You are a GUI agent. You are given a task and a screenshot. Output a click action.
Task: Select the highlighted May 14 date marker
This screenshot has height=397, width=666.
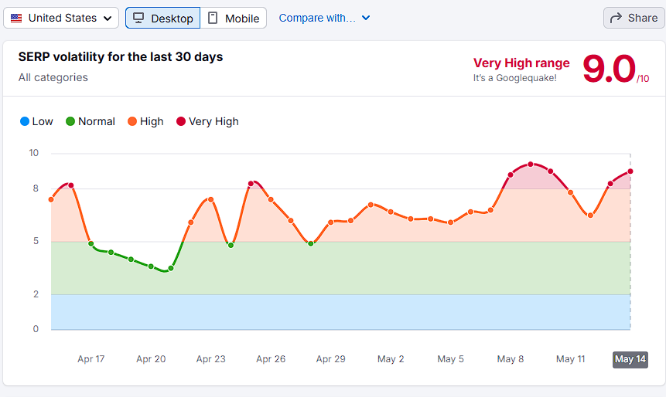(x=630, y=359)
